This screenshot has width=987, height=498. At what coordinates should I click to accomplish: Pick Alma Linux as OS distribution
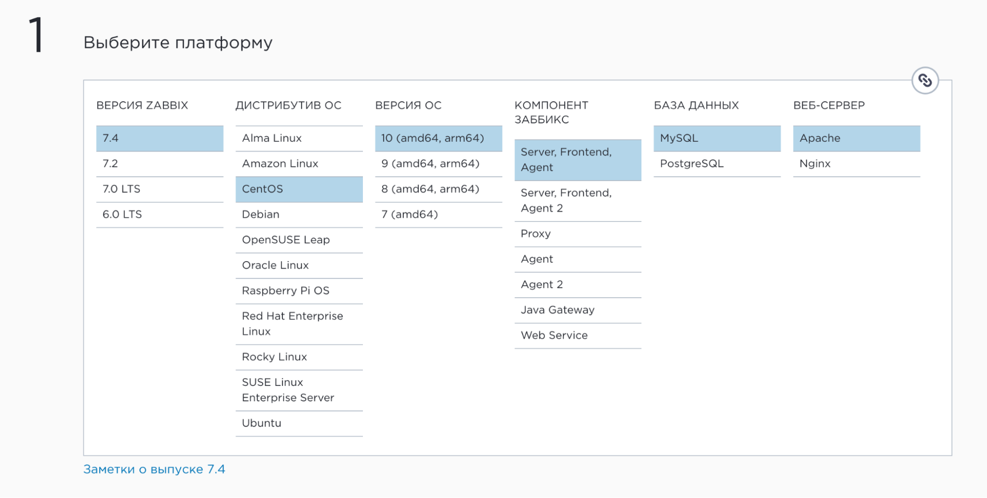[x=299, y=138]
